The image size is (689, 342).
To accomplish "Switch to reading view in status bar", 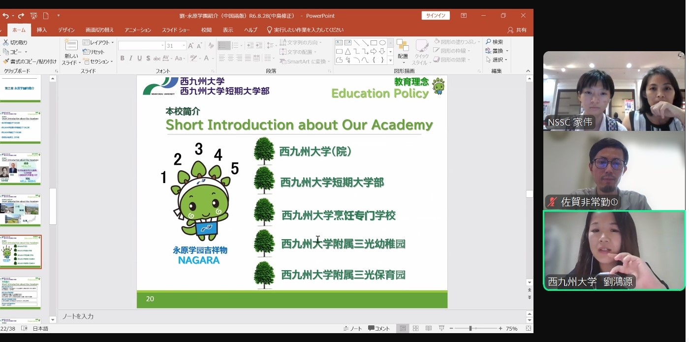I will (429, 329).
